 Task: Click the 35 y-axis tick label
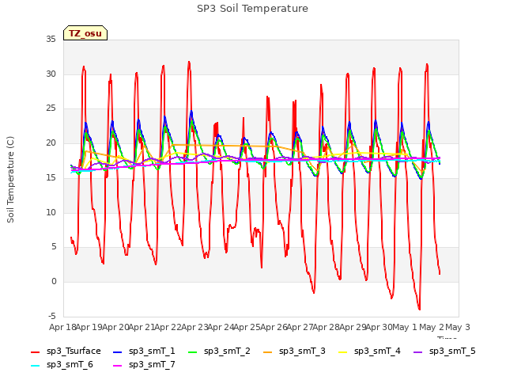pos(51,39)
